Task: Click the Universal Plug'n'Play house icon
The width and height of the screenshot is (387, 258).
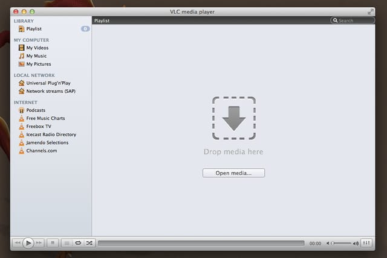Action: 22,83
